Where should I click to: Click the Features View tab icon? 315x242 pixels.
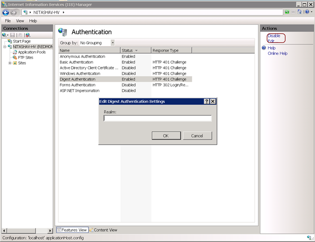click(x=59, y=230)
